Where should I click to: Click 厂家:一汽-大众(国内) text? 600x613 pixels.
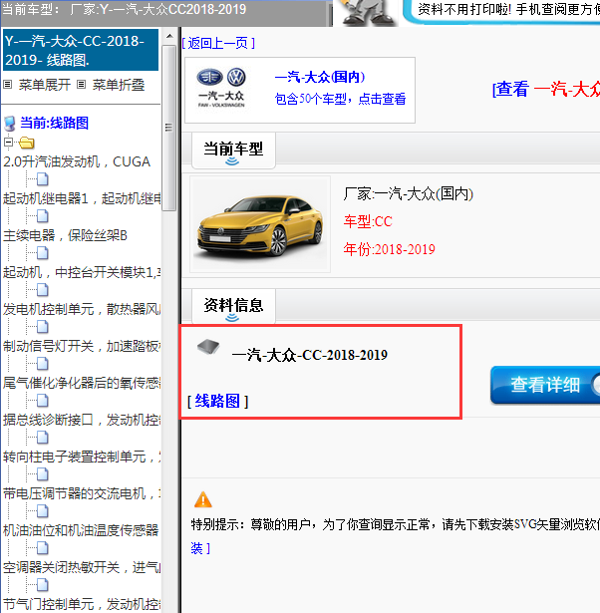click(x=409, y=193)
